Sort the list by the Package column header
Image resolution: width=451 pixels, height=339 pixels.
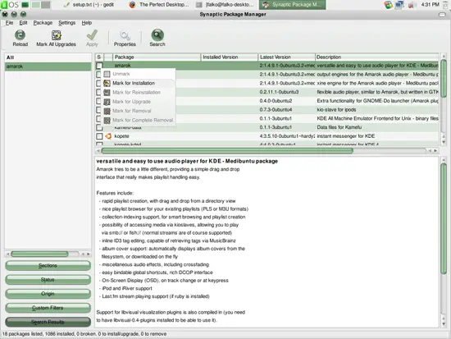[x=157, y=57]
